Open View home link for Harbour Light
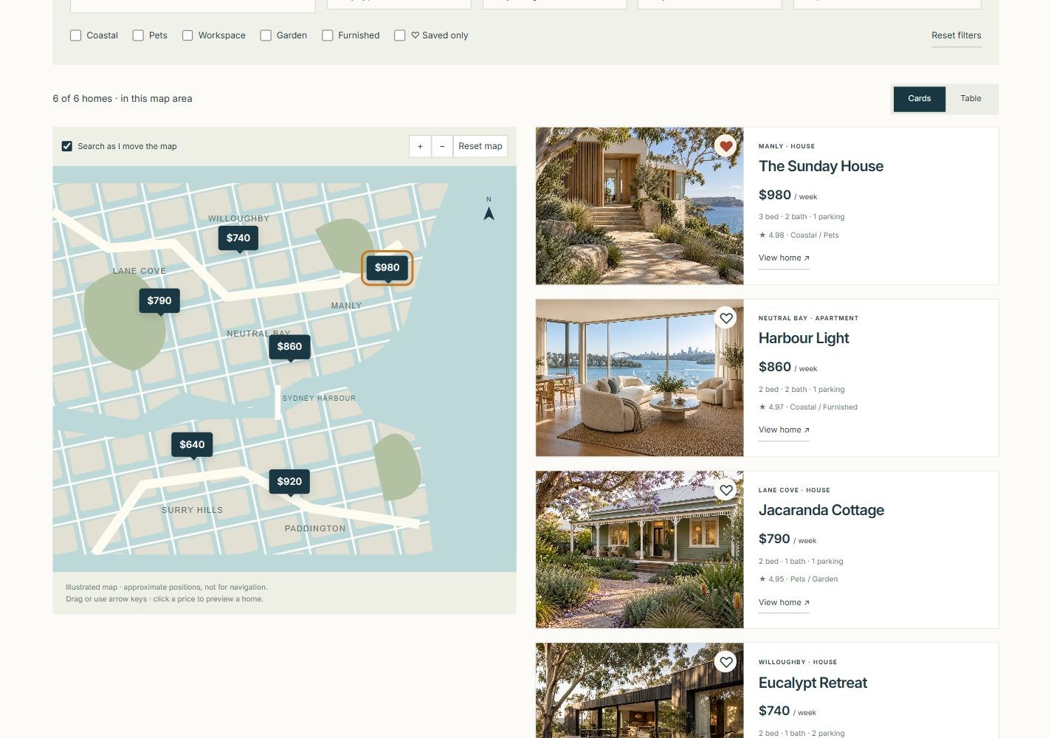This screenshot has width=1051, height=738. pos(784,430)
